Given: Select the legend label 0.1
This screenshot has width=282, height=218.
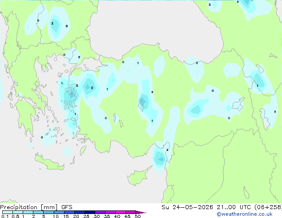Looking at the screenshot, I should coord(5,216).
